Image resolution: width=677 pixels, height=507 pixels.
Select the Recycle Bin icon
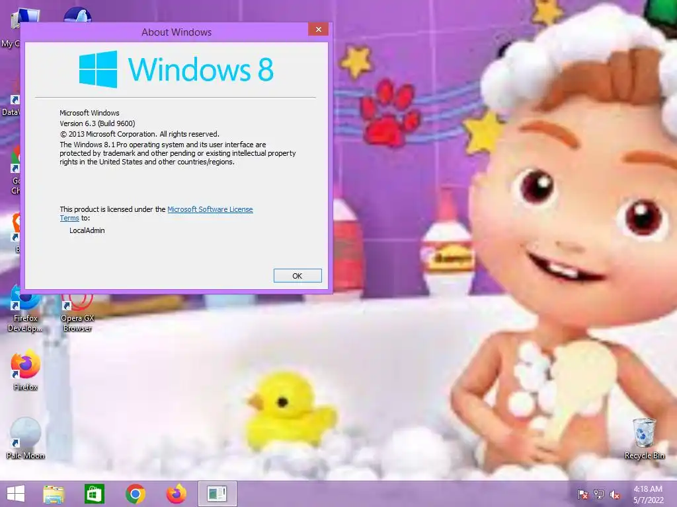(x=644, y=438)
